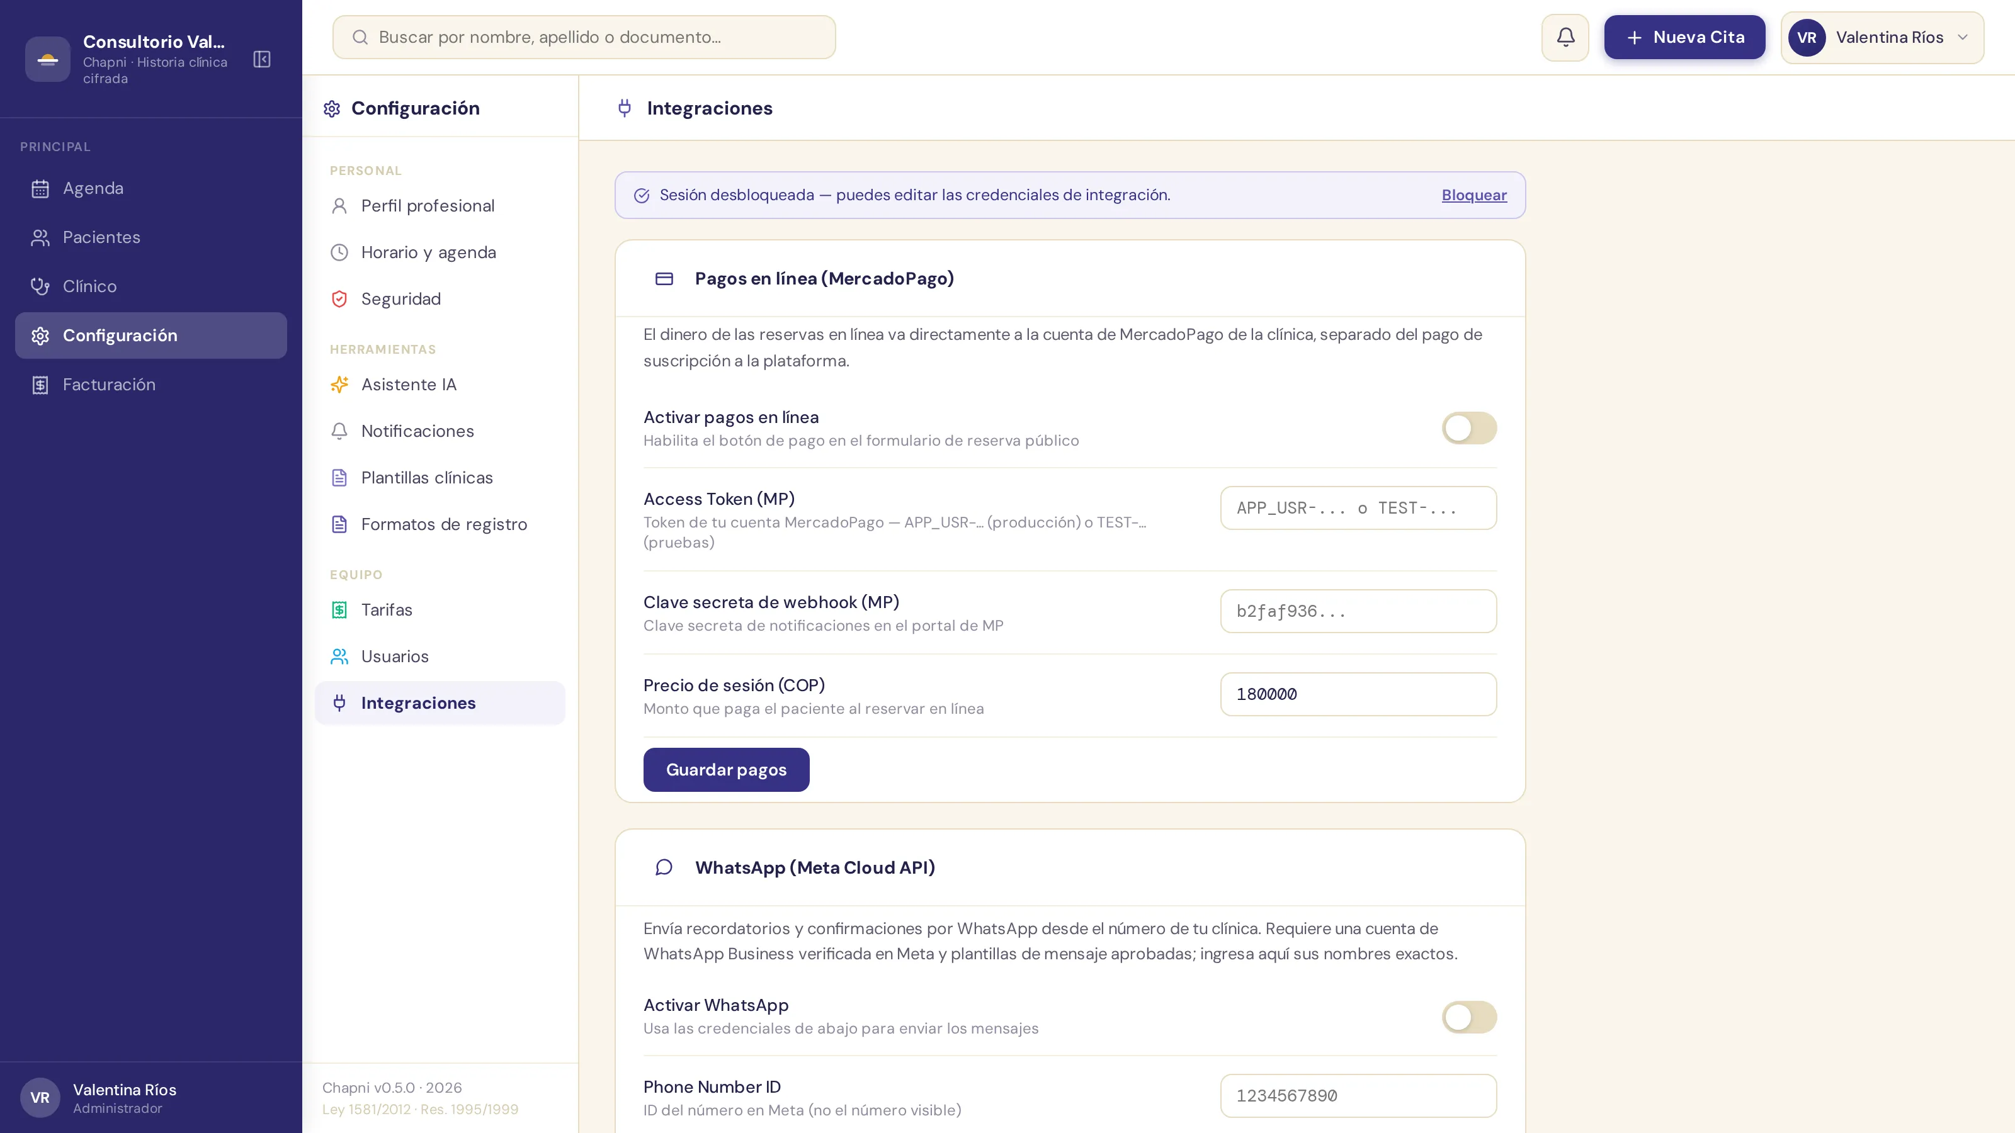Open Notificaciones settings

[x=440, y=431]
